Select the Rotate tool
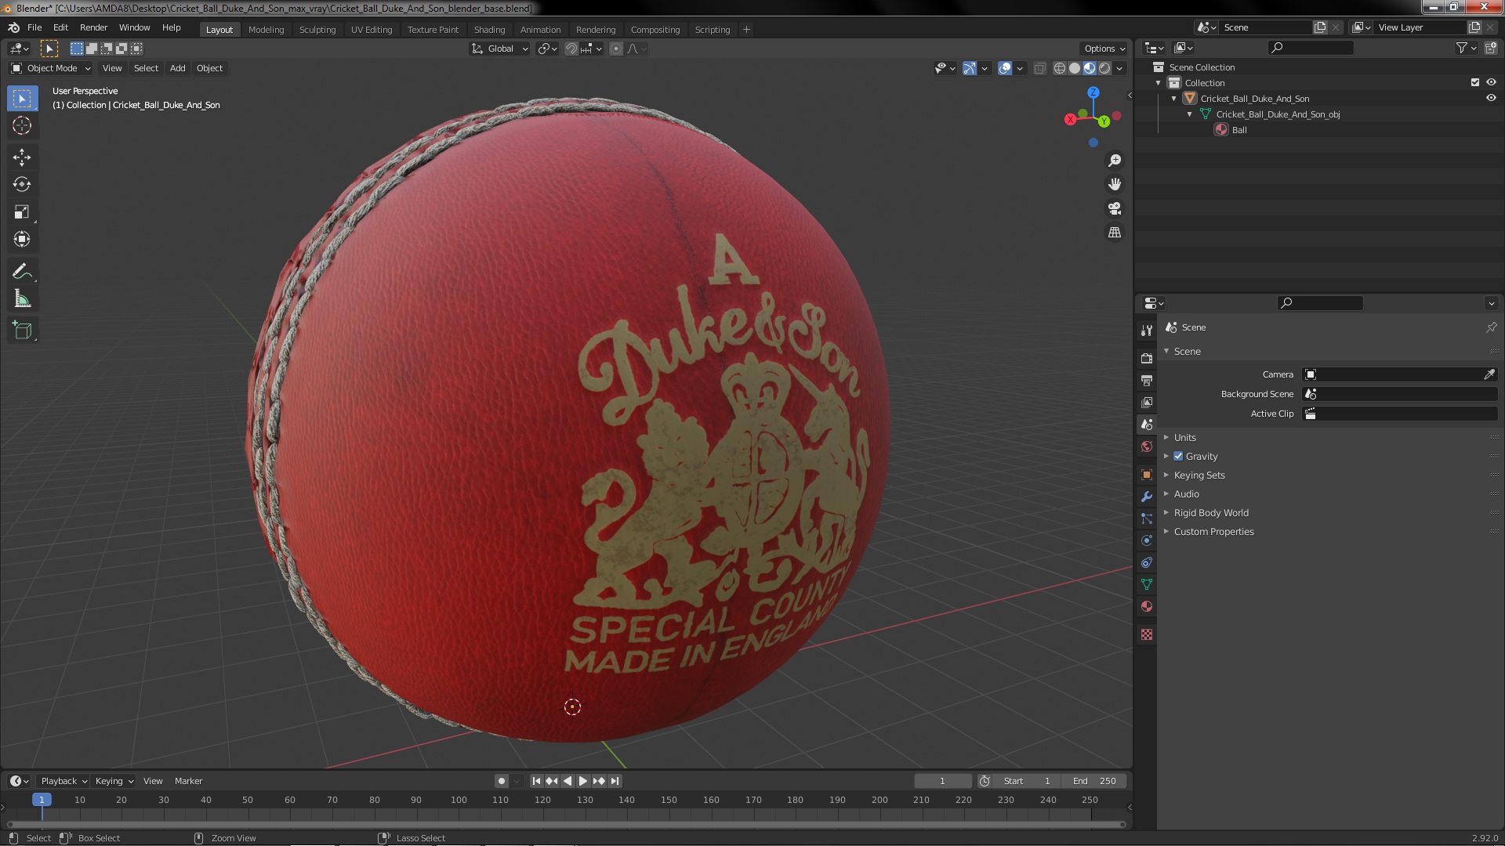1505x846 pixels. point(22,185)
